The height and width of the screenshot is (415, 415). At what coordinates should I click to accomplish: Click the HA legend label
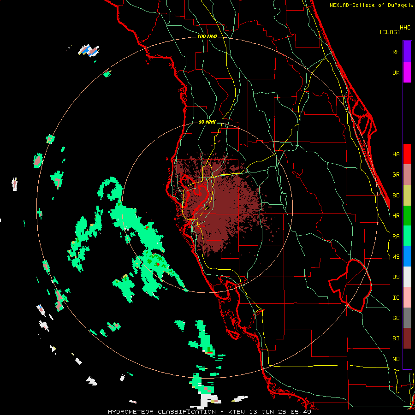[x=396, y=154]
